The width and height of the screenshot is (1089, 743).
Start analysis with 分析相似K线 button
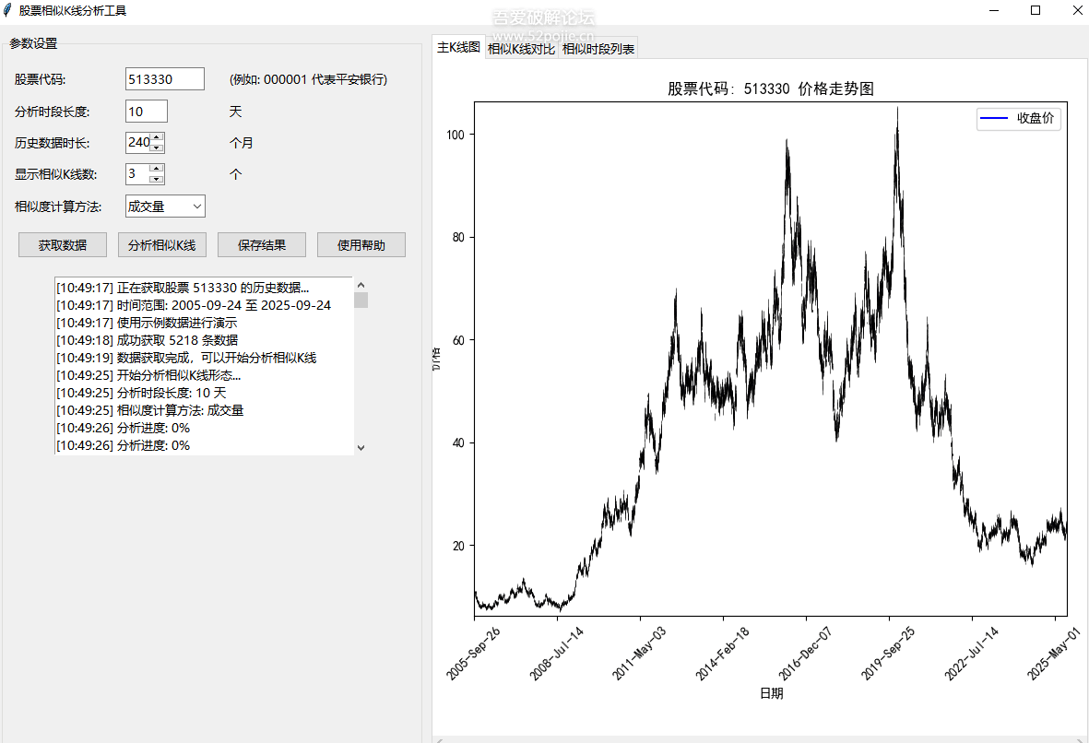coord(162,245)
